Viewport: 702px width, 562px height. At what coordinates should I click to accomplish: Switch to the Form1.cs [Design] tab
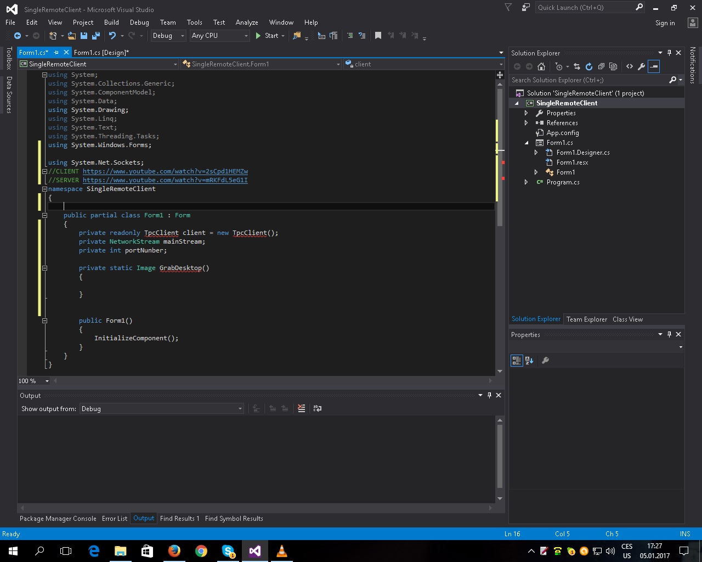[101, 53]
